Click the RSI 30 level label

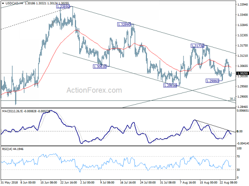click(x=238, y=170)
